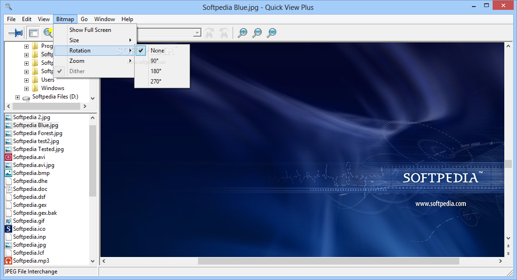
Task: Rotate the bitmap by 90°
Action: click(162, 61)
